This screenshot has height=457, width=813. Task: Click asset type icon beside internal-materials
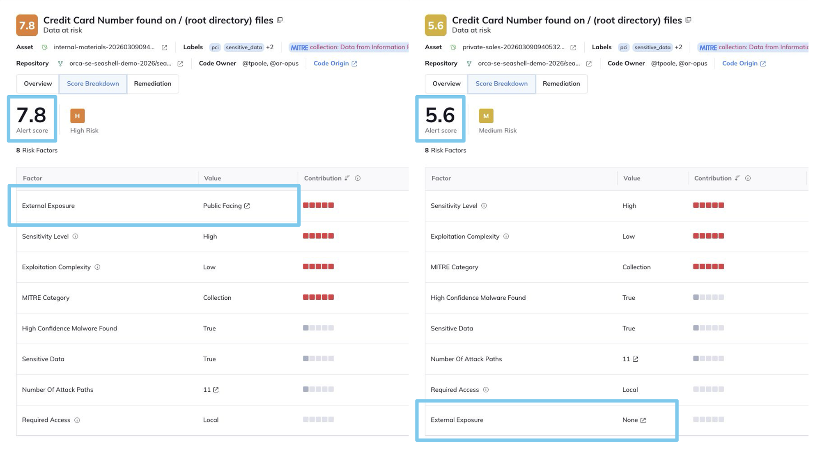pos(45,47)
